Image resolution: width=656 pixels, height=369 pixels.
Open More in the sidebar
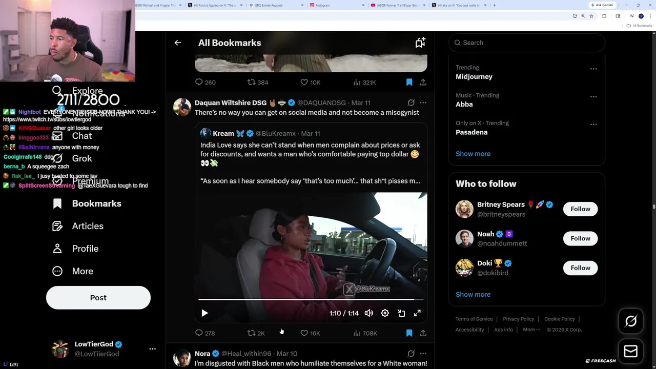(73, 271)
